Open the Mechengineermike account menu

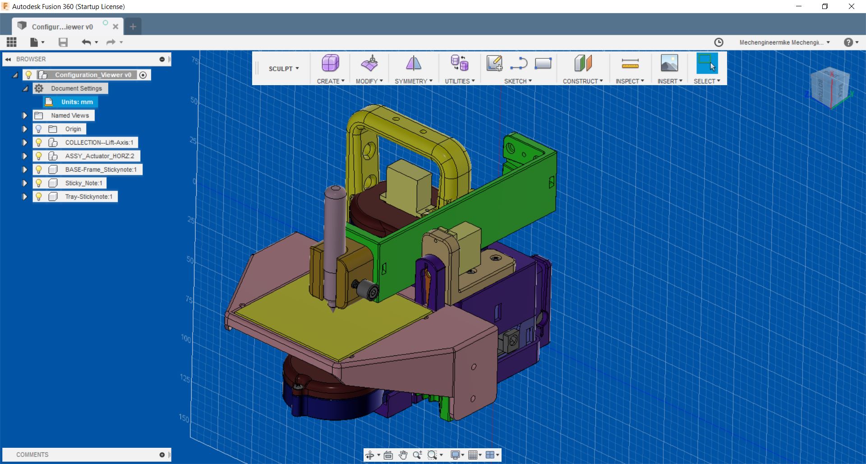(785, 42)
